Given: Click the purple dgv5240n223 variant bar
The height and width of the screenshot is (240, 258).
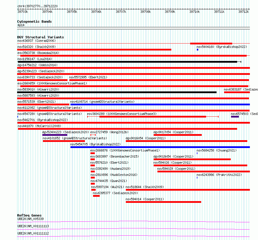Looking at the screenshot, I should coord(55,135).
